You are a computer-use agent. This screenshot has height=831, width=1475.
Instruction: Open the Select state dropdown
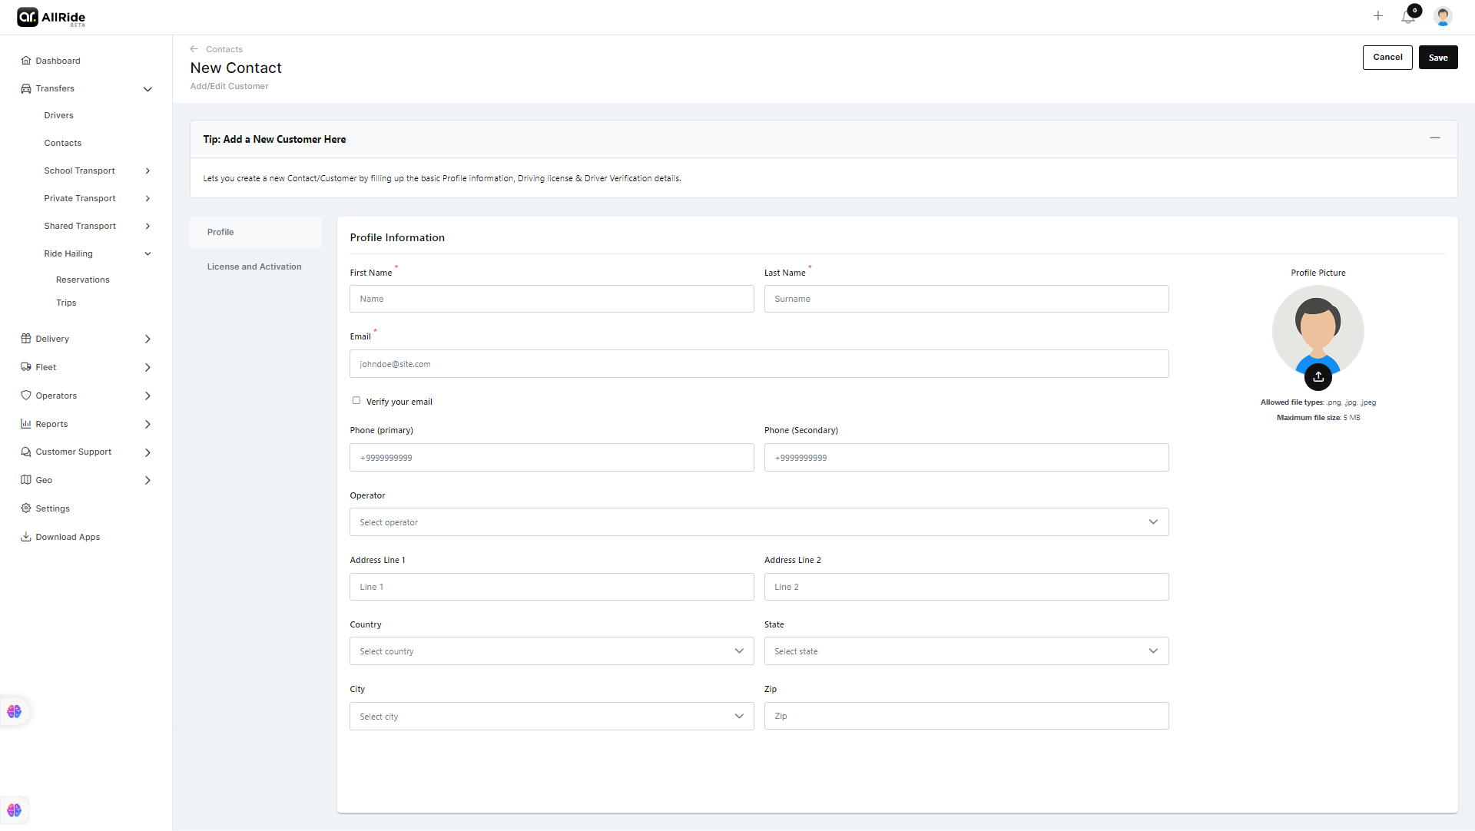(966, 651)
